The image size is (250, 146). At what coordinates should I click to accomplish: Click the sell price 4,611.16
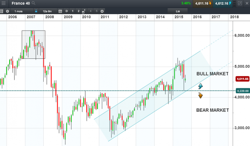coord(203,3)
